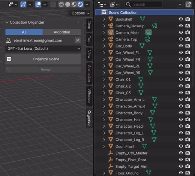
Task: Click the selectability and visibility icon
Action: point(11,4)
